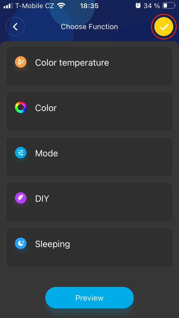Click the blue moon Sleeping icon
Image resolution: width=179 pixels, height=318 pixels.
coord(21,244)
